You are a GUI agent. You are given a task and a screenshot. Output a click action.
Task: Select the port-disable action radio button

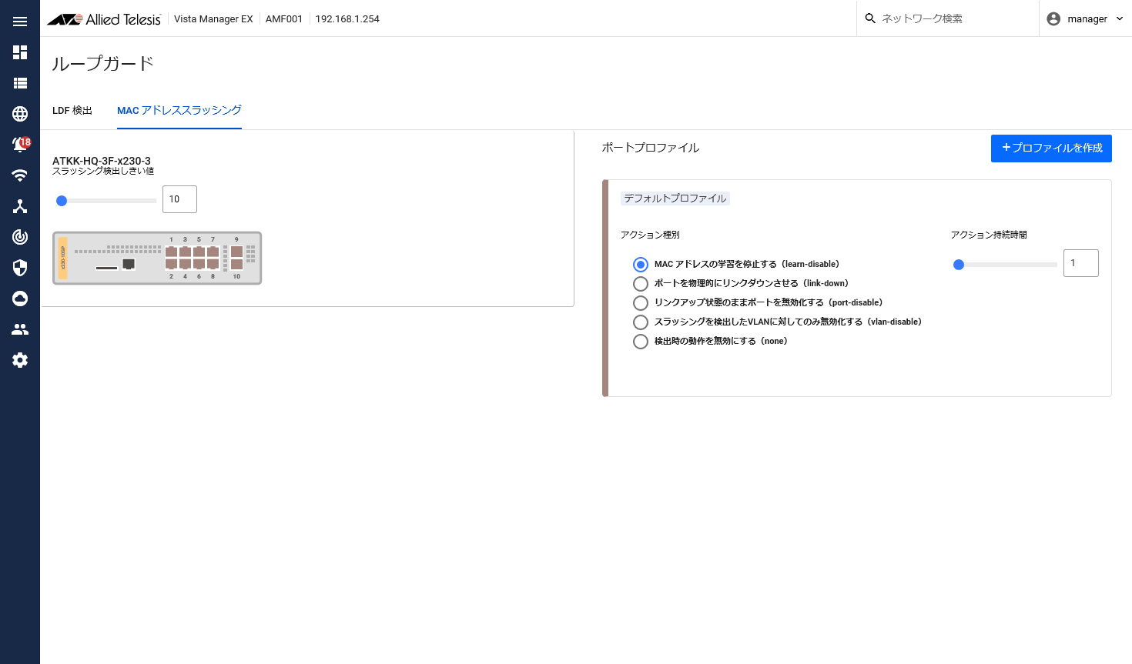(641, 303)
